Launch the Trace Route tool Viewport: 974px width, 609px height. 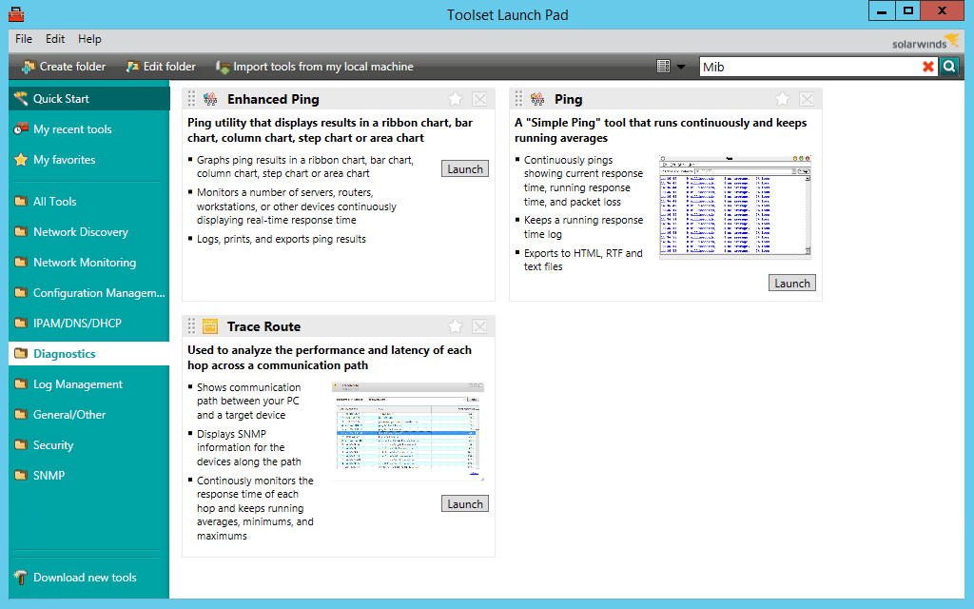click(x=464, y=503)
